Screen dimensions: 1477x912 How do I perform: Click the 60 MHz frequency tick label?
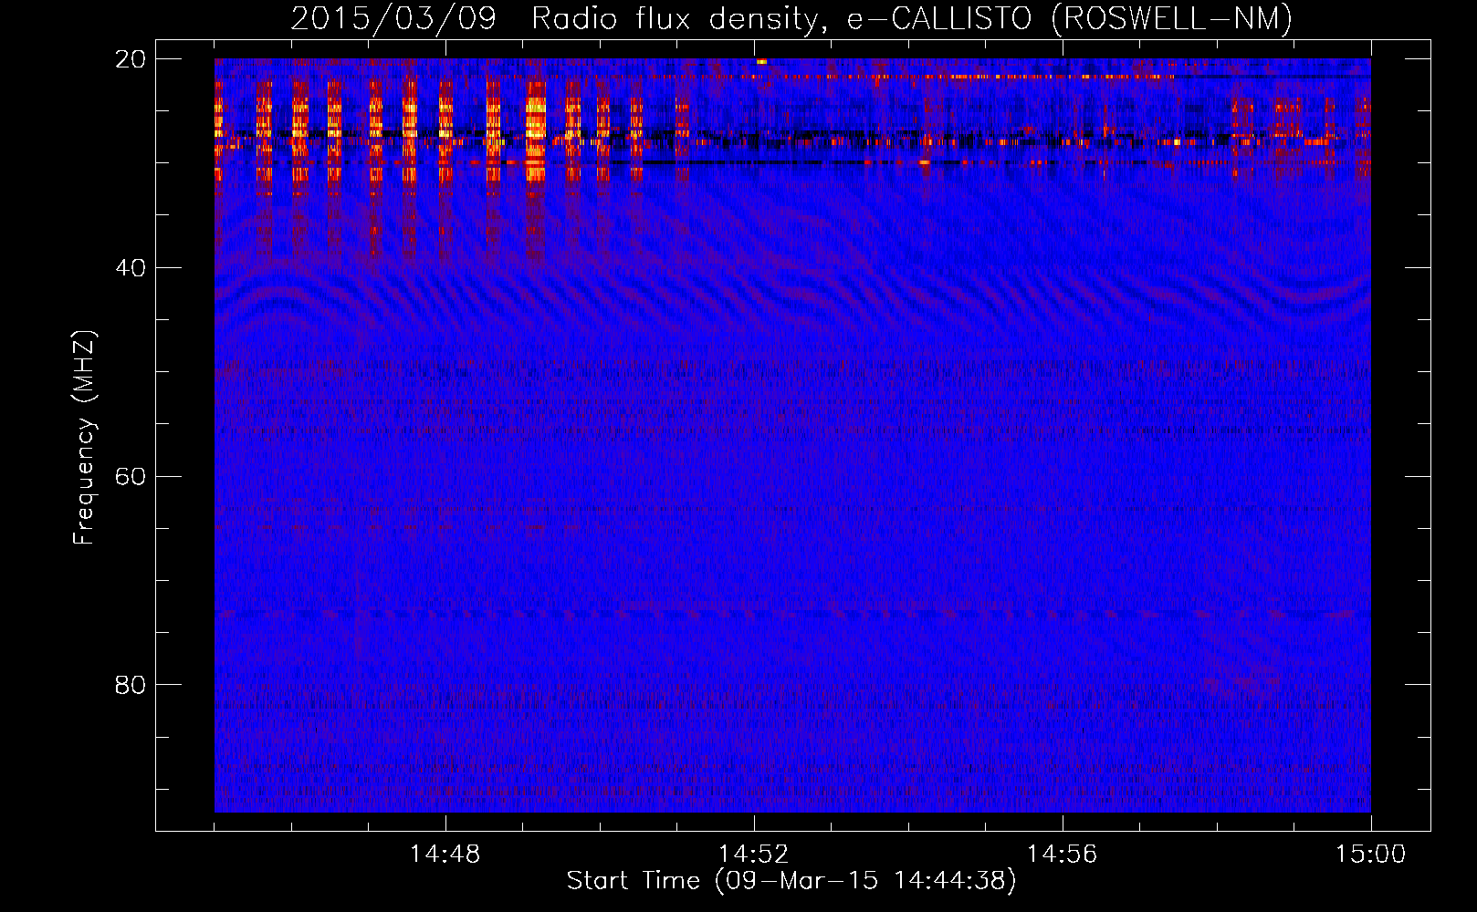pyautogui.click(x=131, y=477)
